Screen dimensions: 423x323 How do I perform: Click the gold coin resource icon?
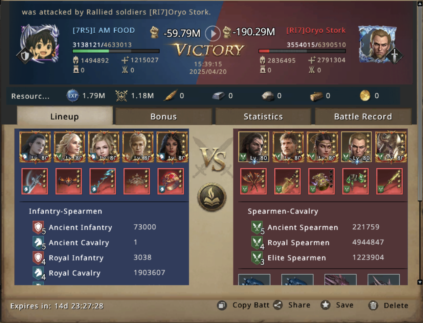[x=365, y=96]
